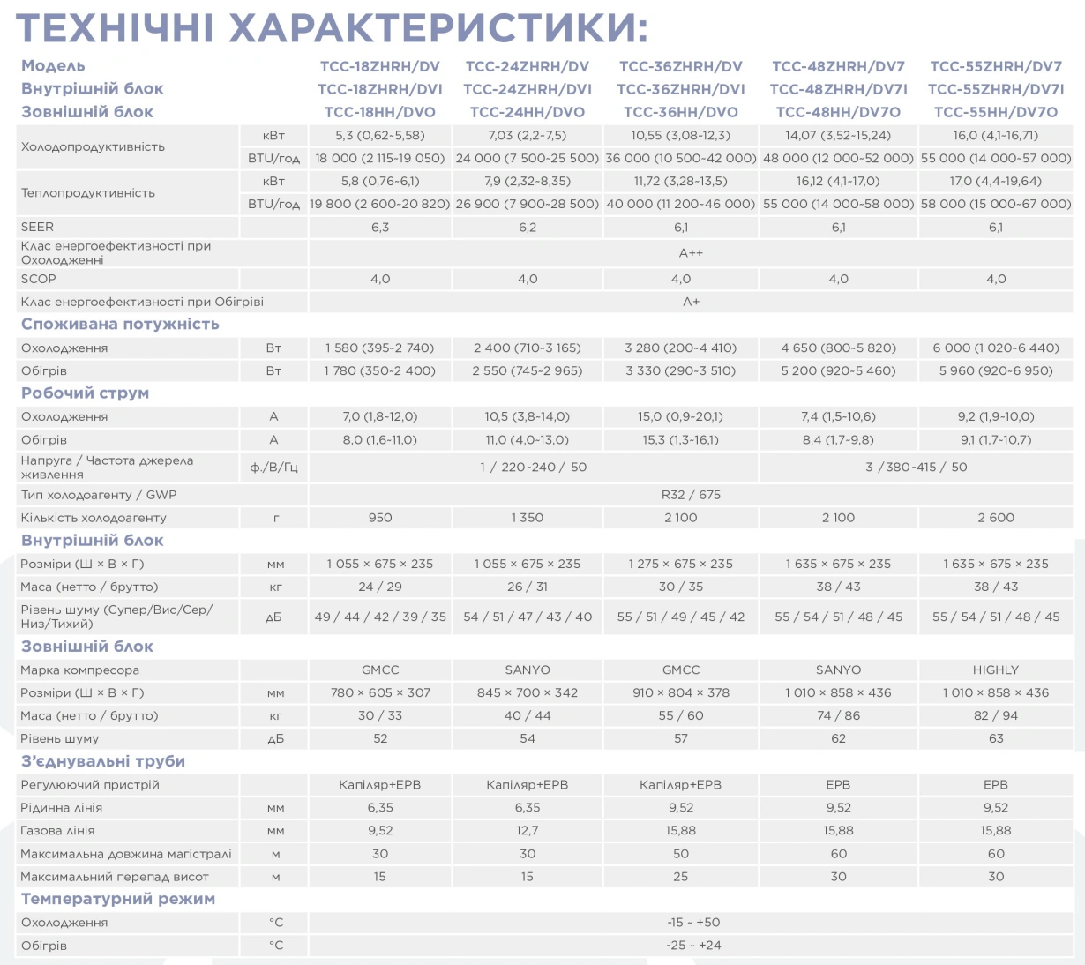Click refrigerant type R32 / 675

[x=692, y=495]
